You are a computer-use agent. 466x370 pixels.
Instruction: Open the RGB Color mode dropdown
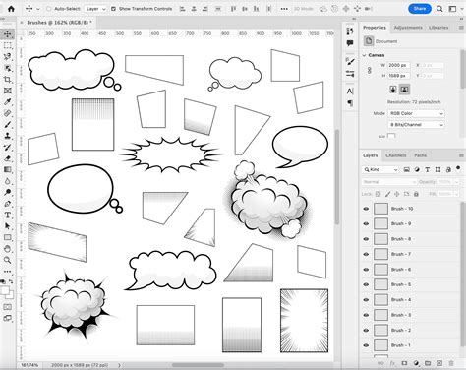416,113
